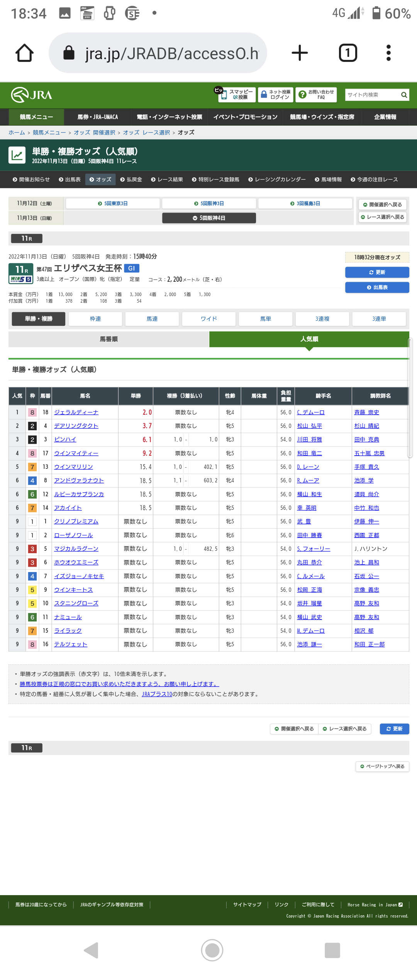Image resolution: width=417 pixels, height=974 pixels.
Task: Tap the Android back navigation triangle
Action: pyautogui.click(x=92, y=950)
